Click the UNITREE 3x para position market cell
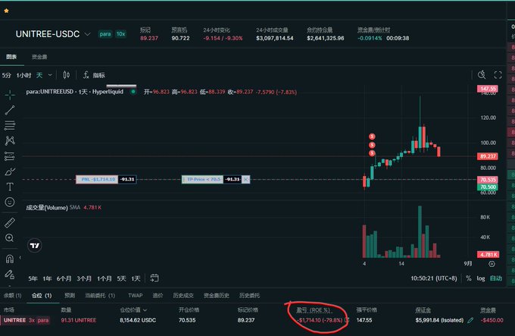Viewport: 515px width, 336px height. [x=27, y=320]
